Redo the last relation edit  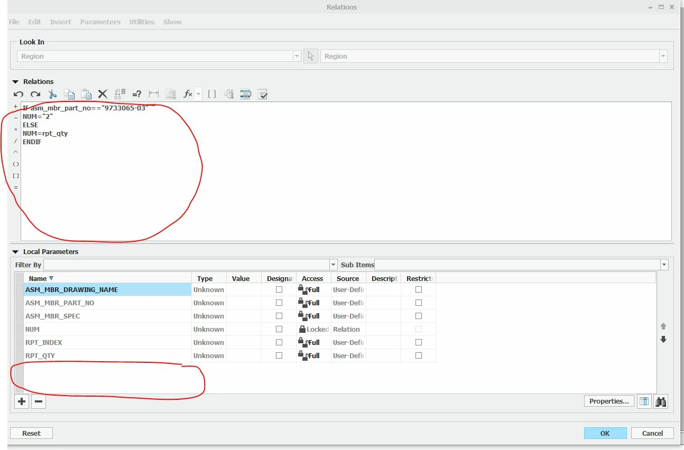tap(35, 94)
